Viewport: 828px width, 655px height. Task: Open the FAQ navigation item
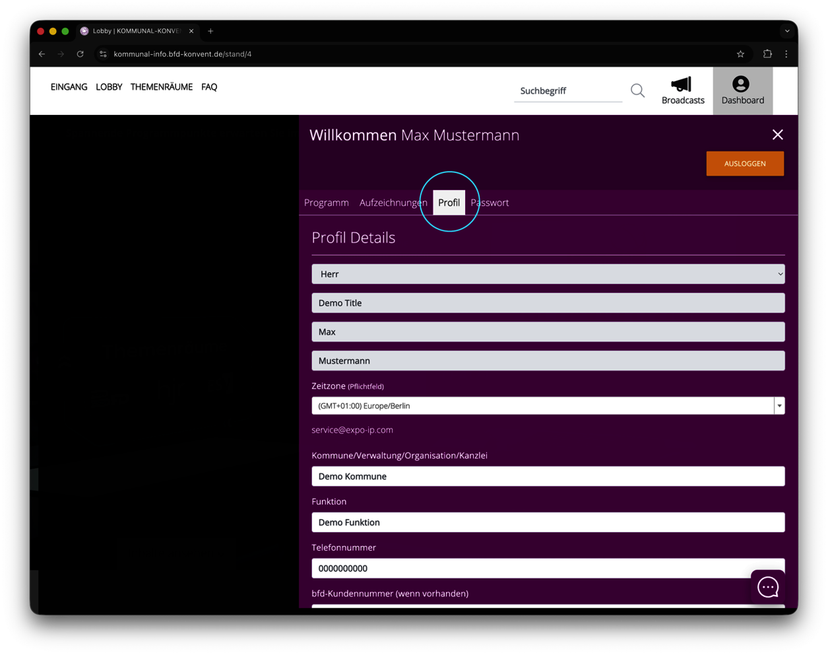point(209,87)
